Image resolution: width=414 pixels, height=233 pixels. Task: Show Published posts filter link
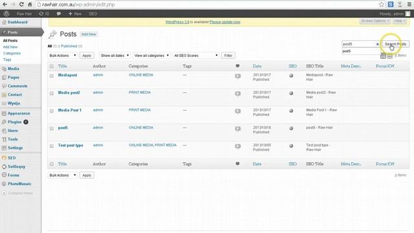pos(69,46)
